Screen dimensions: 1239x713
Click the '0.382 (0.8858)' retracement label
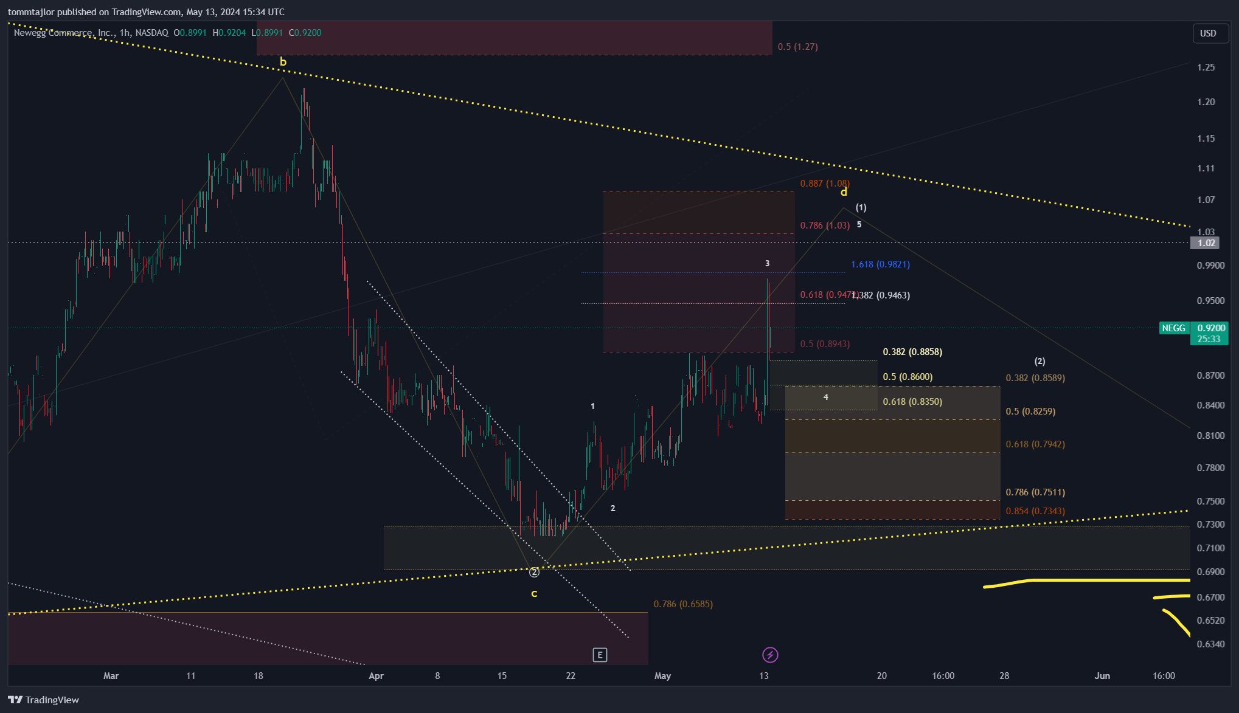pyautogui.click(x=912, y=352)
